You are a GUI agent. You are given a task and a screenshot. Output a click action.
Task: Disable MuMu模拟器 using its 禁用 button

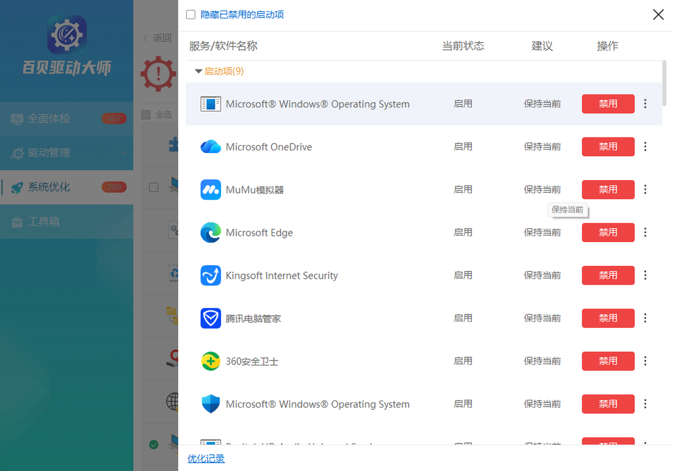coord(608,190)
